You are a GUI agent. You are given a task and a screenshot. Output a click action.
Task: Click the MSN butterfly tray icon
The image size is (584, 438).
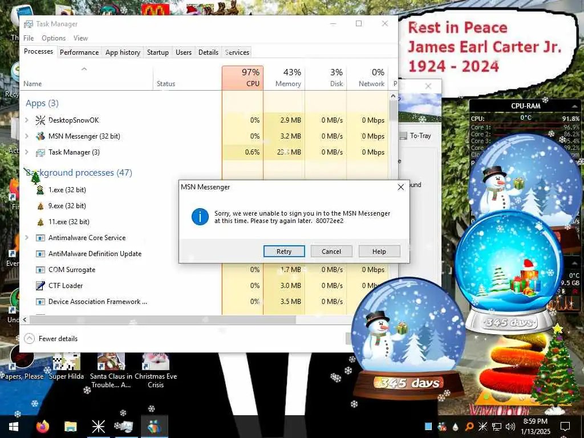(x=442, y=427)
